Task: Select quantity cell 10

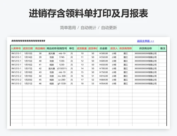Action: coord(82,54)
